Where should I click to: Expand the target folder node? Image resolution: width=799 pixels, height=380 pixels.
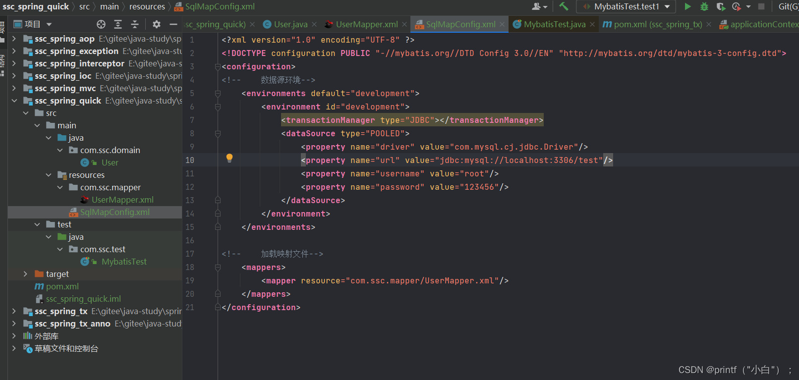pos(25,274)
